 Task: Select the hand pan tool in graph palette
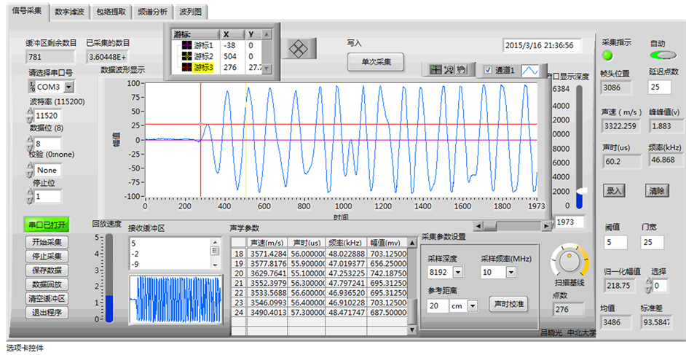click(x=462, y=70)
